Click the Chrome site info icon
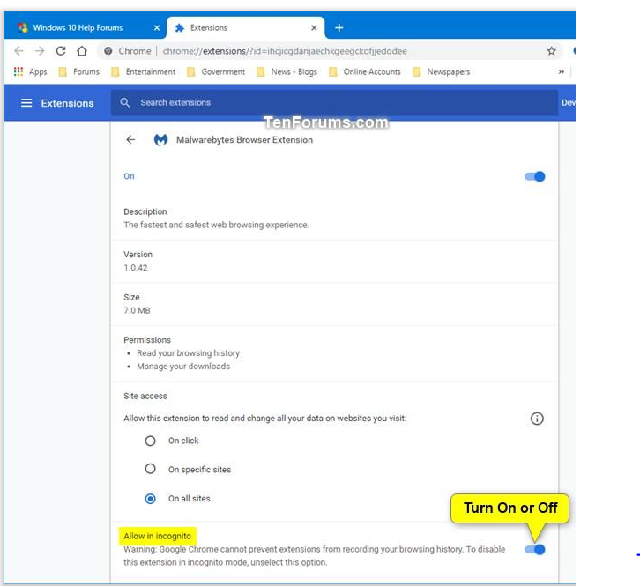The width and height of the screenshot is (640, 586). pyautogui.click(x=108, y=51)
